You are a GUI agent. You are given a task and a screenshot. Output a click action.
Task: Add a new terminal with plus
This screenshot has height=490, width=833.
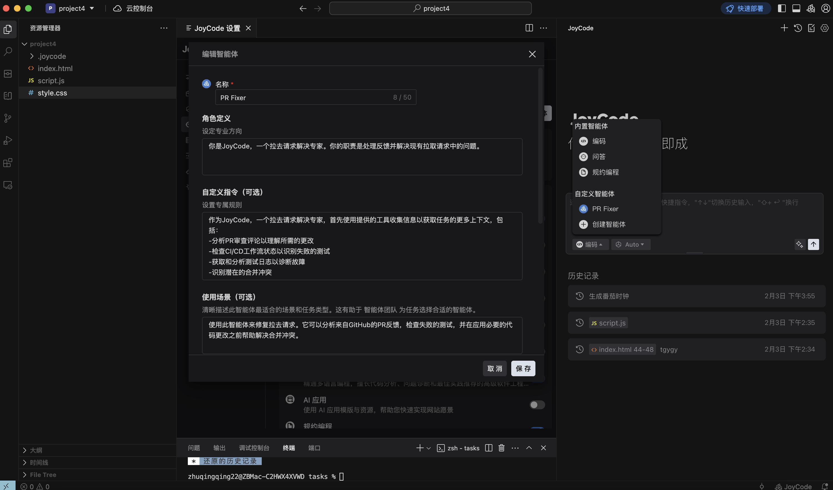[x=420, y=448]
